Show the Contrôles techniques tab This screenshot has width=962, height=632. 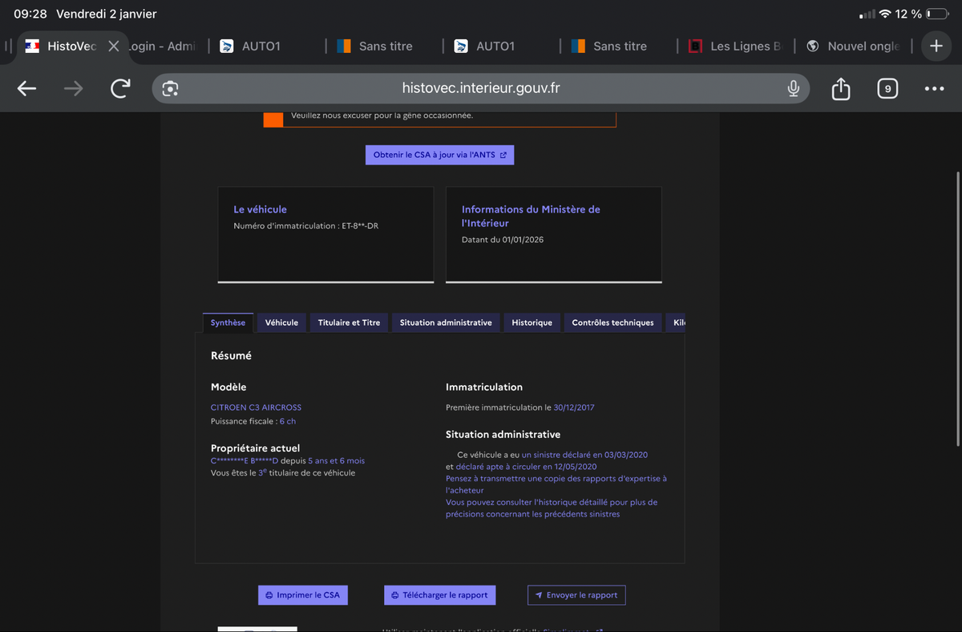(612, 322)
